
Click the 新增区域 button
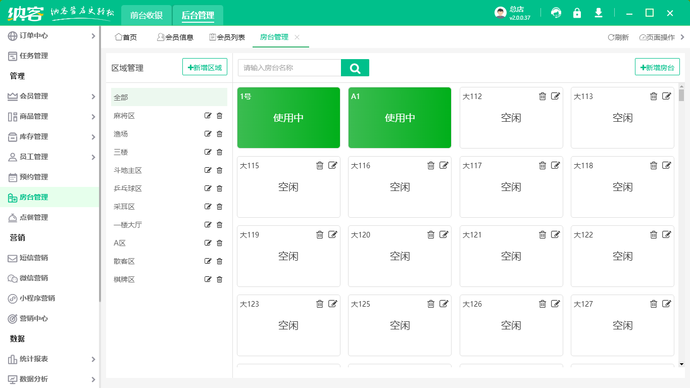(x=205, y=67)
